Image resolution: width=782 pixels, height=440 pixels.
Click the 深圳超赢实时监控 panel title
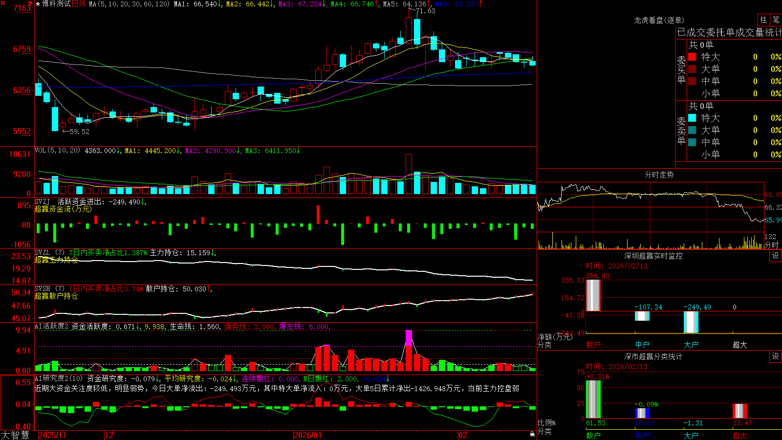pos(653,256)
